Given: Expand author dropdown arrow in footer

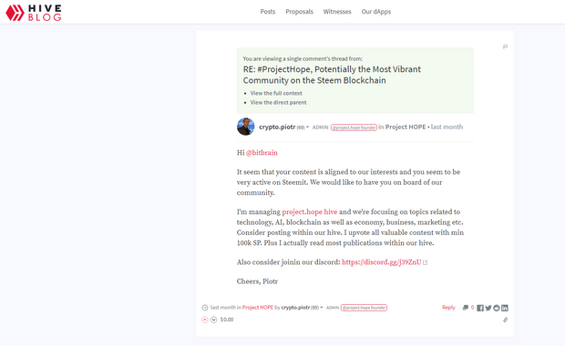Looking at the screenshot, I should click(322, 308).
